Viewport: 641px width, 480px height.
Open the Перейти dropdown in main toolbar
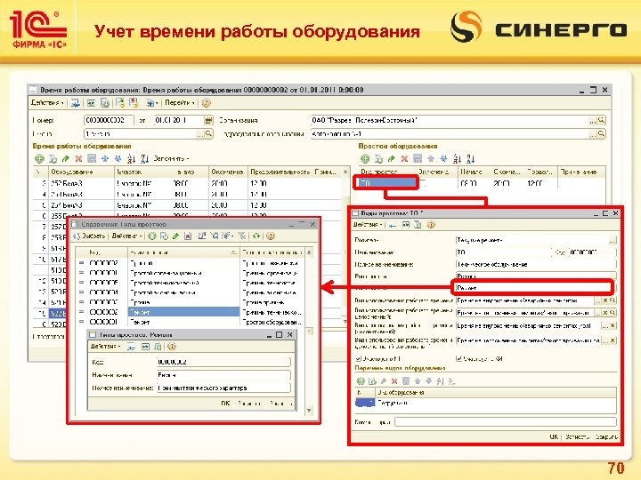tap(180, 103)
